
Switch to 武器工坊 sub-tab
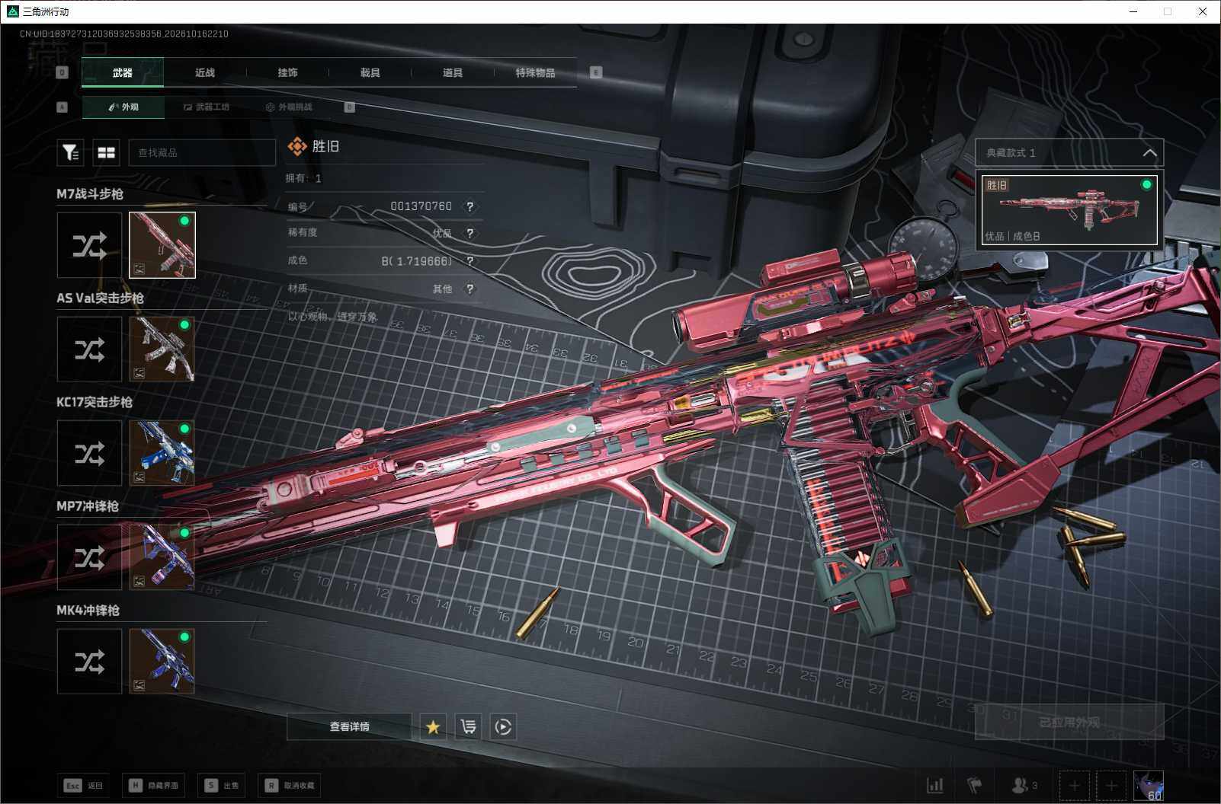(206, 107)
